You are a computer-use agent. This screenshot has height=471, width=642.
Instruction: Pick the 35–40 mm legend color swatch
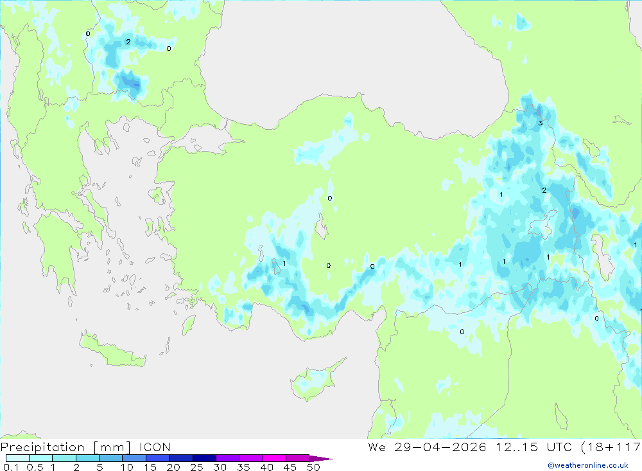coord(251,458)
